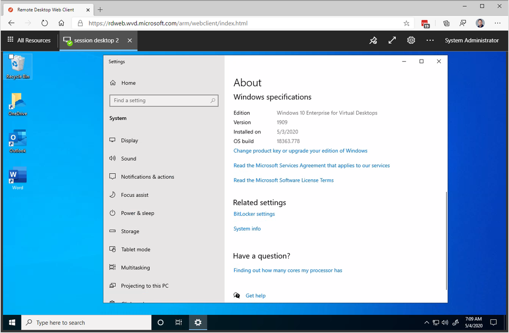Click the Find a setting search box
509x333 pixels.
click(164, 101)
